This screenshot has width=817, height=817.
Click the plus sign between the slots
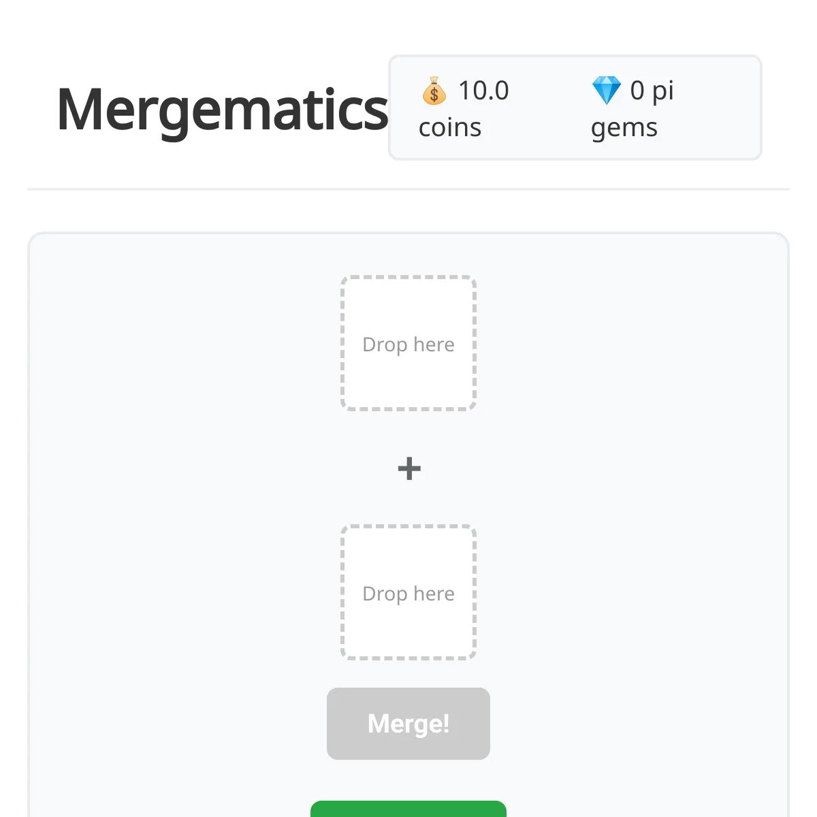409,468
